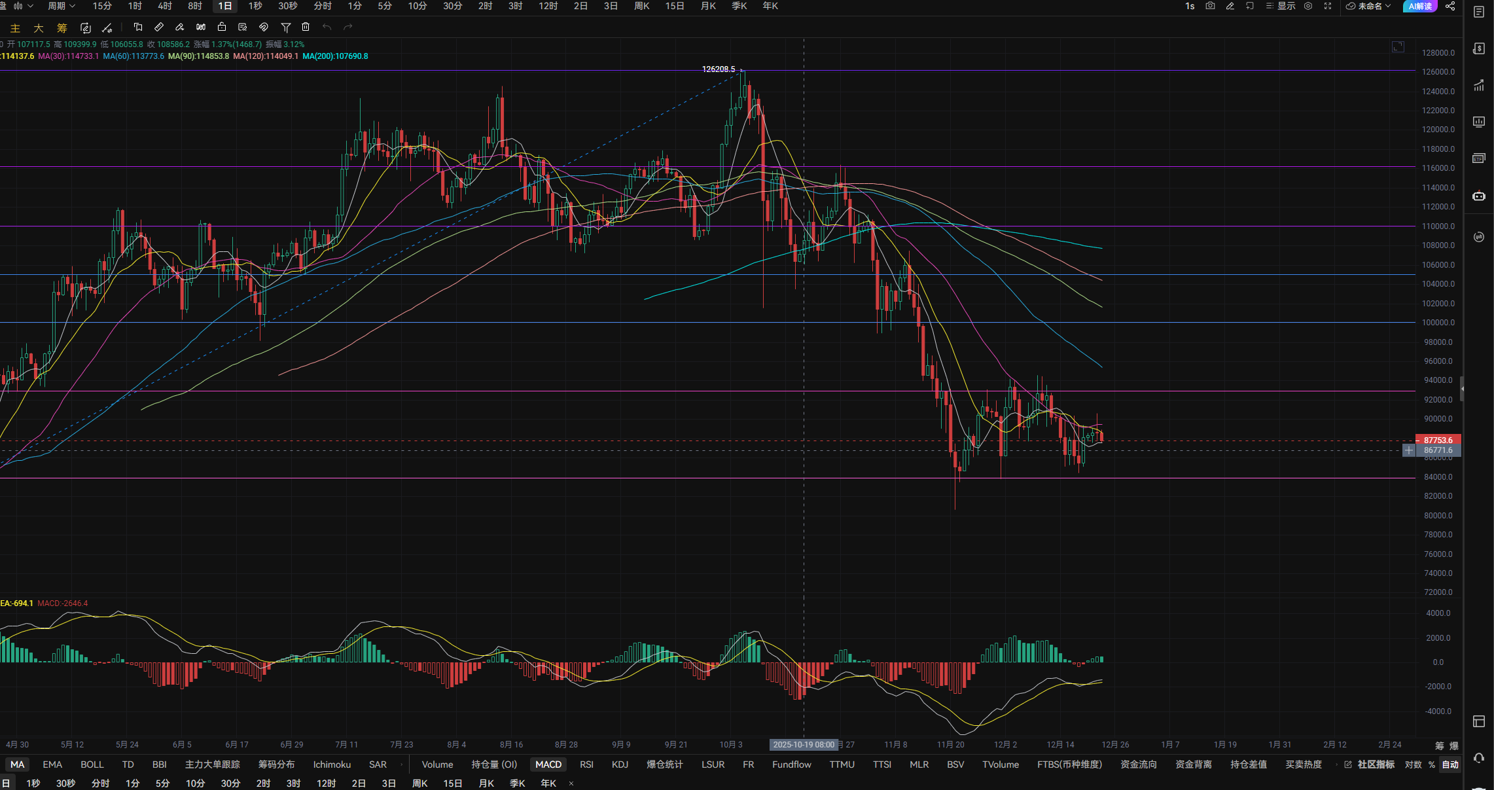Expand the 周期 period dropdown
Viewport: 1494px width, 790px height.
click(62, 6)
